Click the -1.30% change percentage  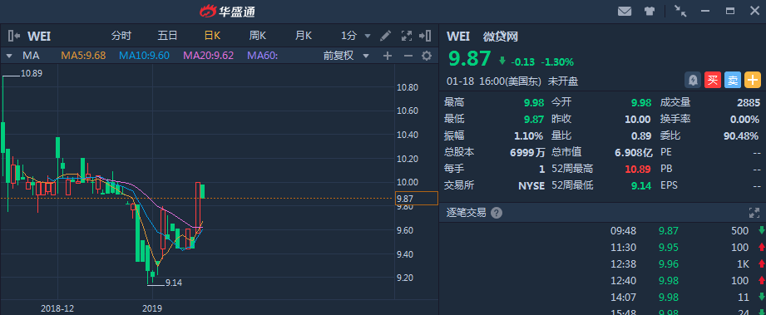pyautogui.click(x=557, y=62)
